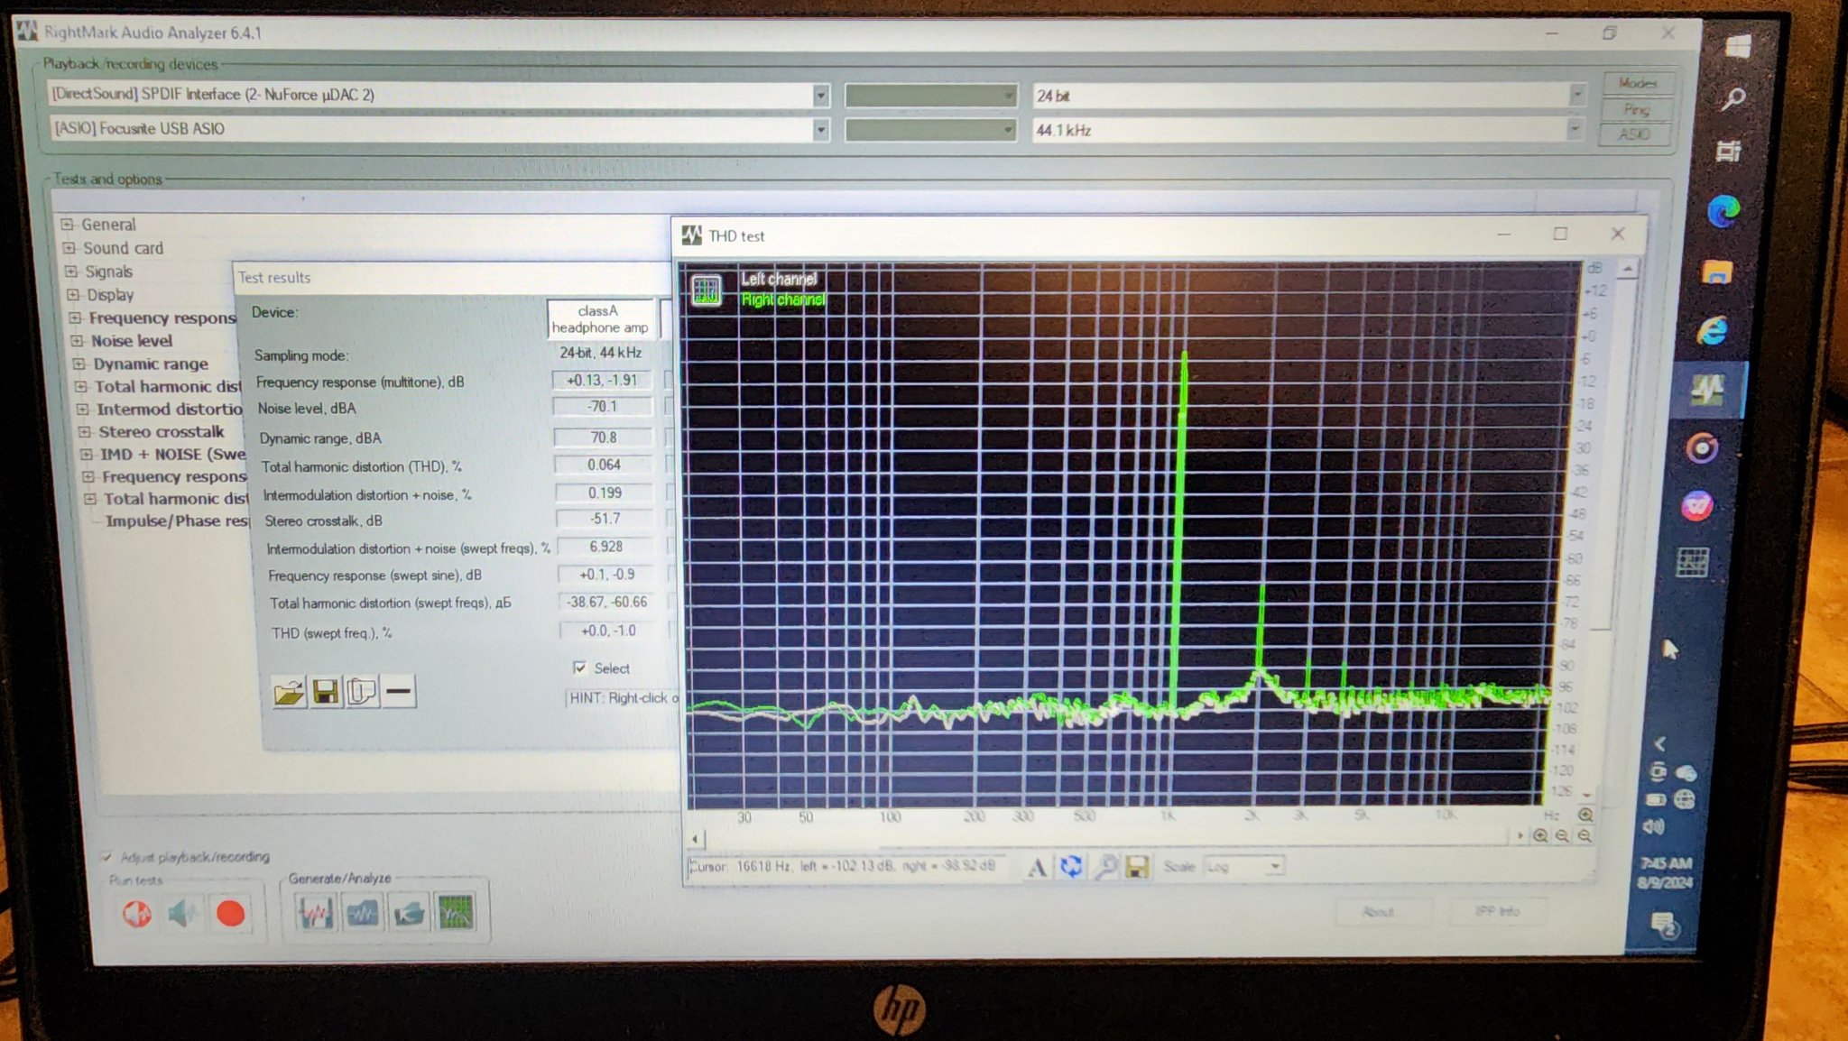Click the blue swap-colors refresh icon in THD test
The width and height of the screenshot is (1848, 1041).
point(1071,867)
